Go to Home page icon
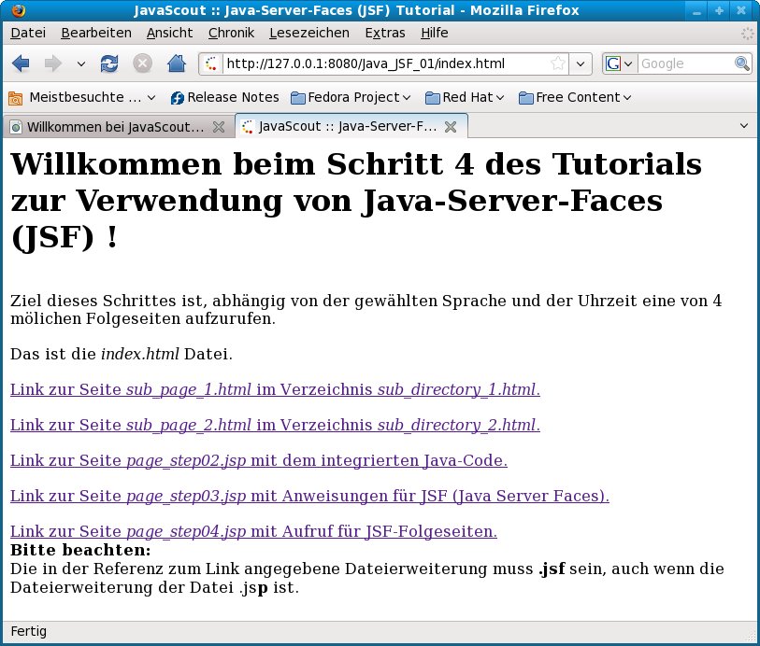 point(176,63)
